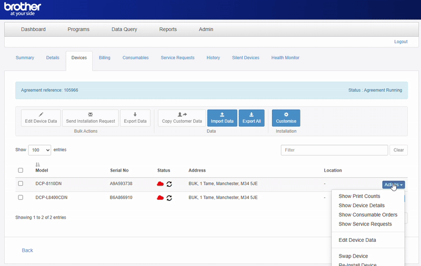Open the Customise gear button

point(286,118)
